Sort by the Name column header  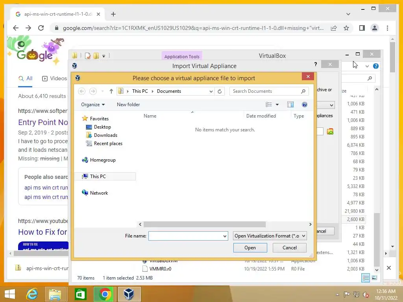tap(150, 116)
